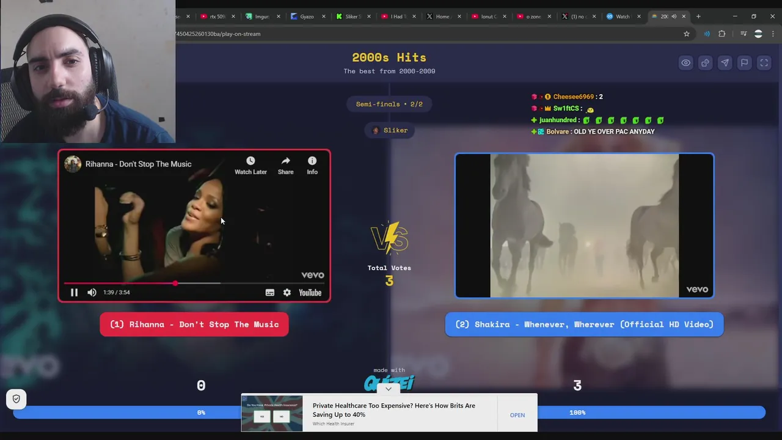Screen dimensions: 782x440
Task: Pause the Rihanna video playback
Action: coord(74,293)
